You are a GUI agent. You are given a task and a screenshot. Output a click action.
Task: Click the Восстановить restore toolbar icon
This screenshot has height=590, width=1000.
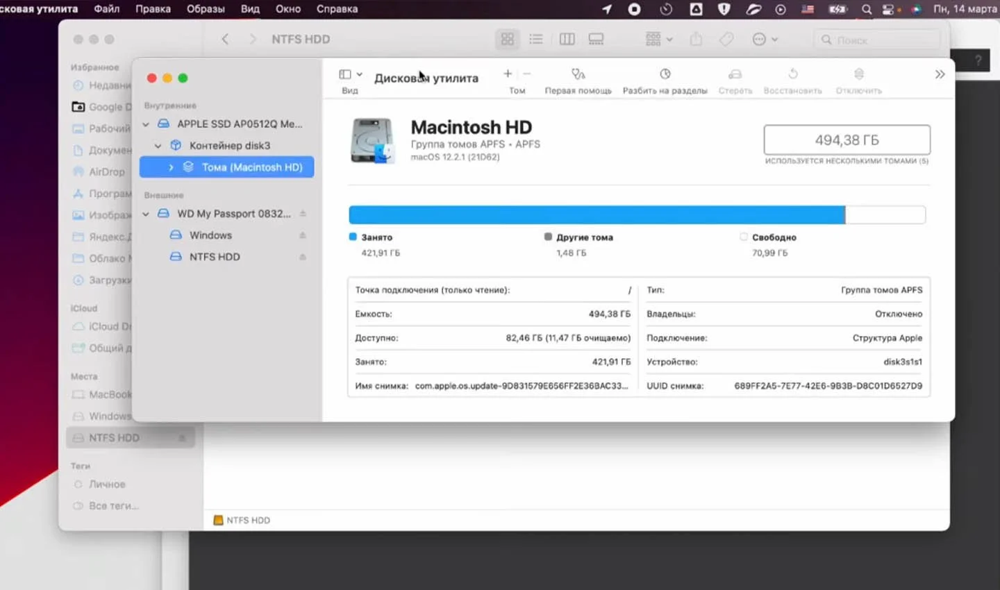[x=793, y=74]
